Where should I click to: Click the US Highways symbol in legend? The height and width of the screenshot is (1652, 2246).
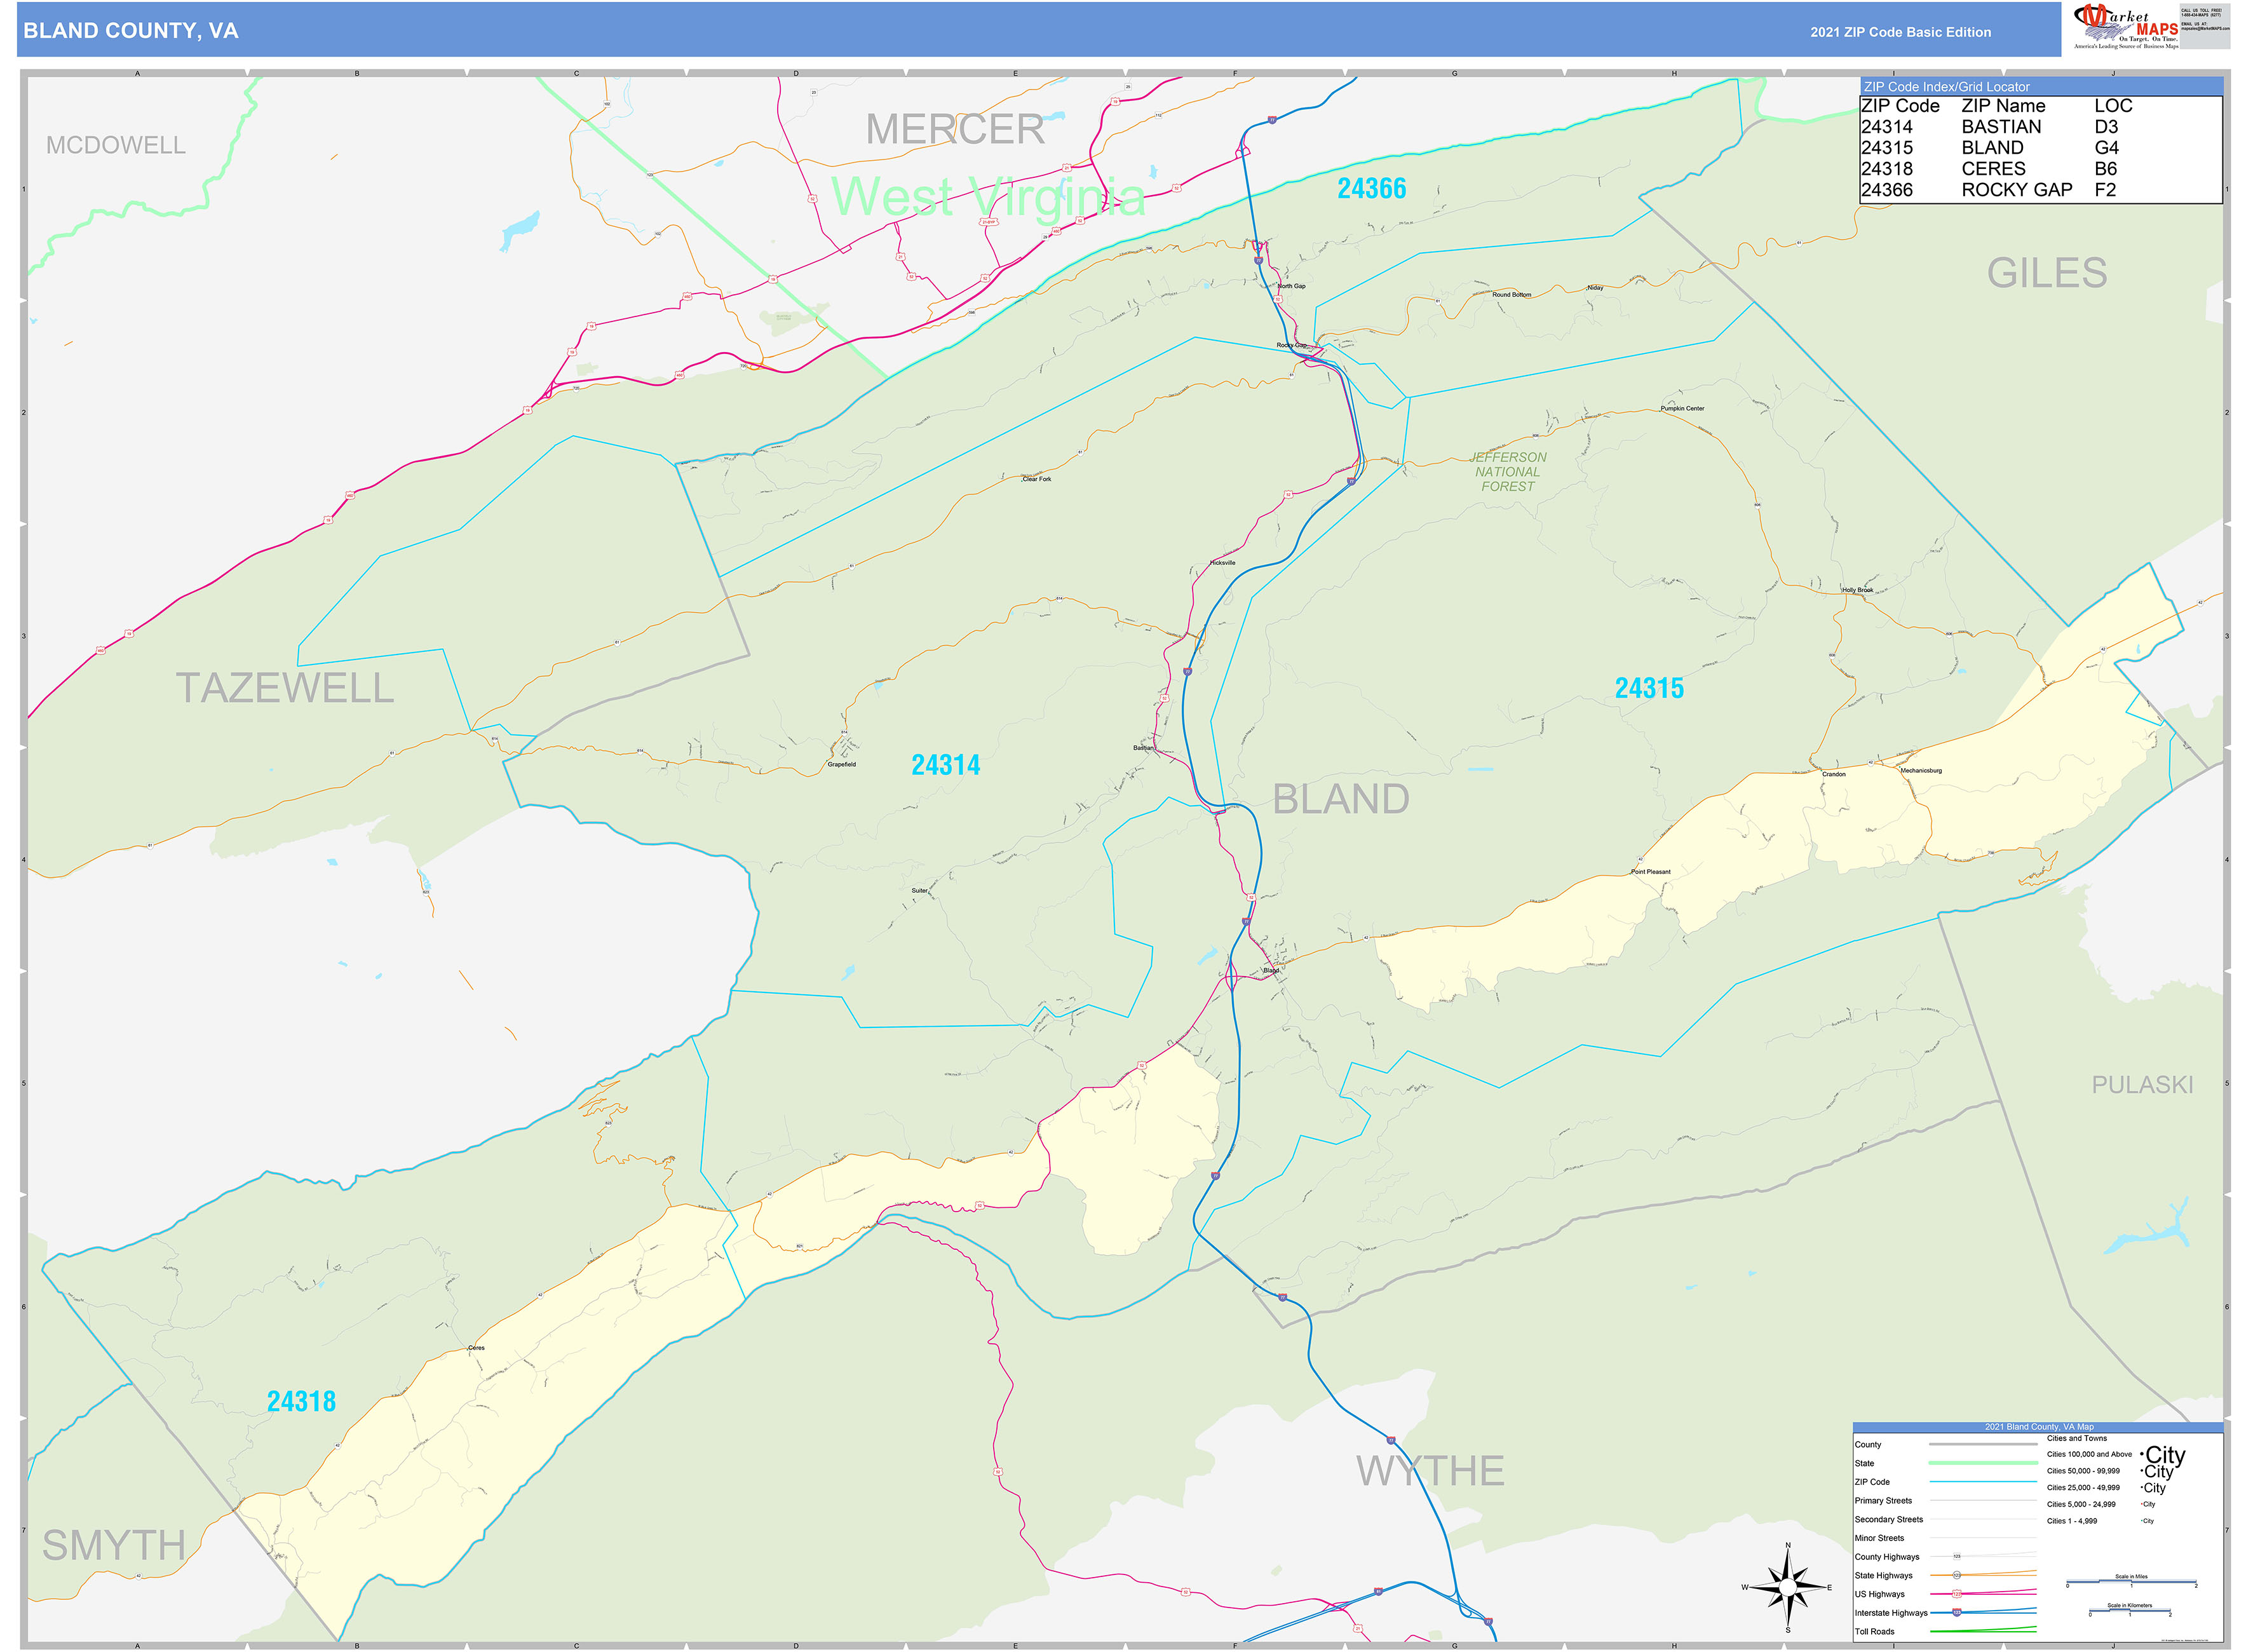(x=1957, y=1595)
